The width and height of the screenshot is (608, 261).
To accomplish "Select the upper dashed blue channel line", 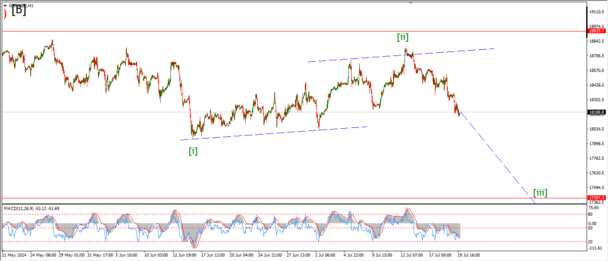I will [x=401, y=55].
